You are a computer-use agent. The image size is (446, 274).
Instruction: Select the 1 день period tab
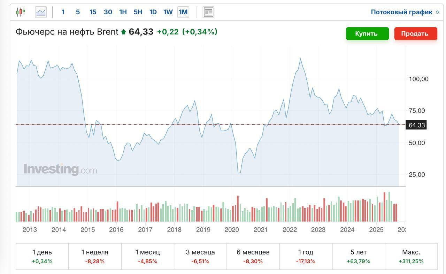[42, 256]
